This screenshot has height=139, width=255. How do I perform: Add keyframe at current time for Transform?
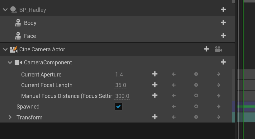pos(196,117)
